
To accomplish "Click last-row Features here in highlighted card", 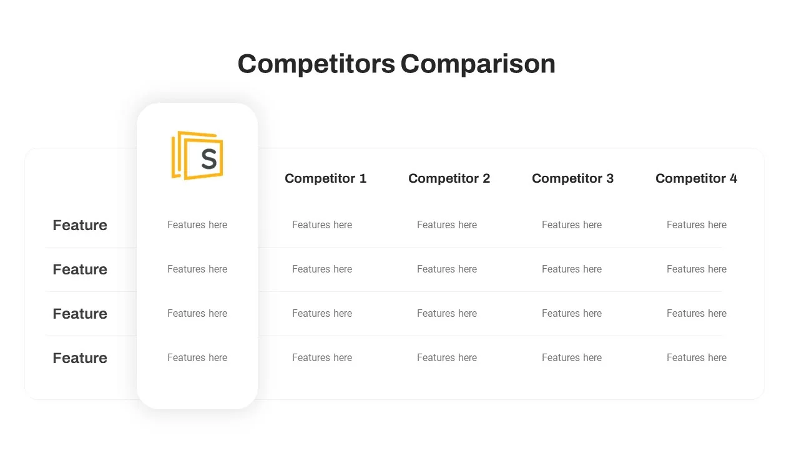I will click(197, 357).
